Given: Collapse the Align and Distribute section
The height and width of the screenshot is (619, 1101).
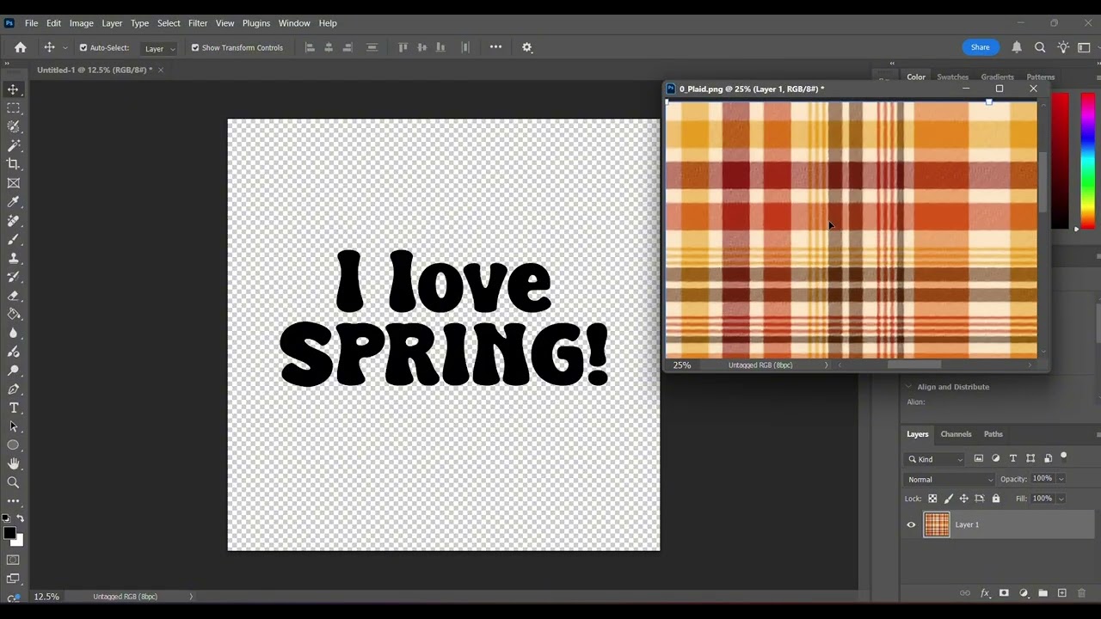Looking at the screenshot, I should coord(908,387).
